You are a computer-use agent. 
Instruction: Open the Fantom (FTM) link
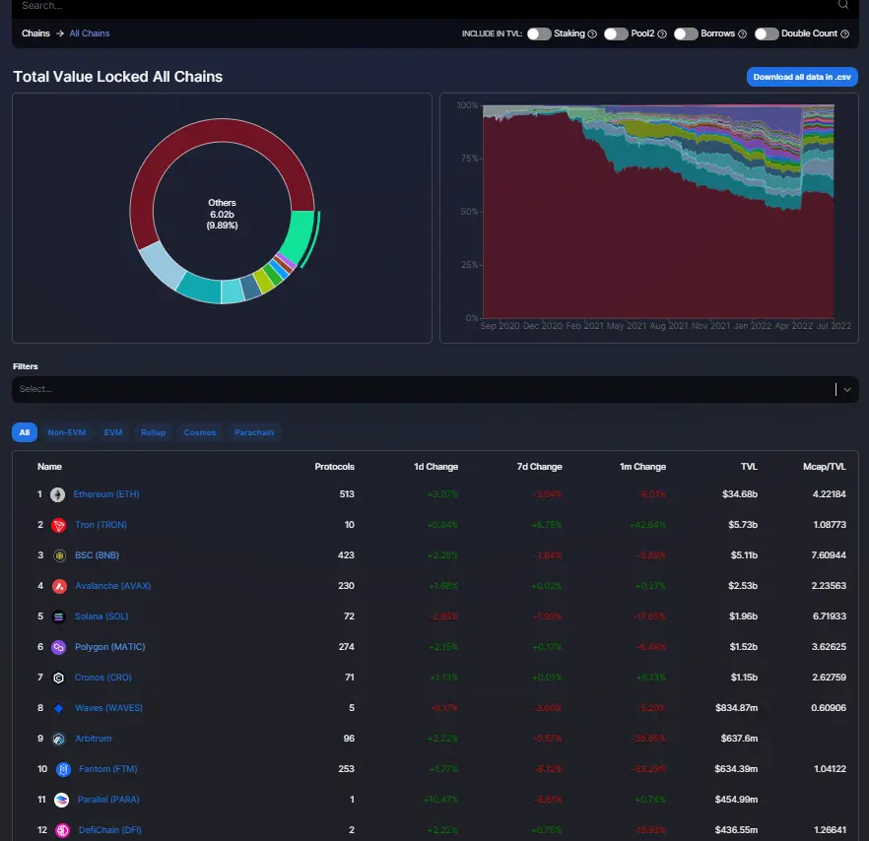(x=108, y=768)
